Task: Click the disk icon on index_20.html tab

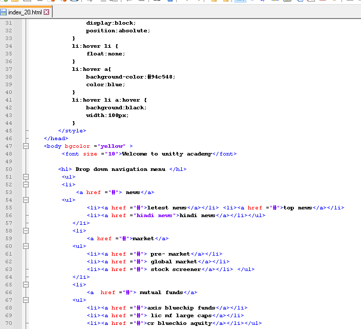Action: (x=4, y=12)
